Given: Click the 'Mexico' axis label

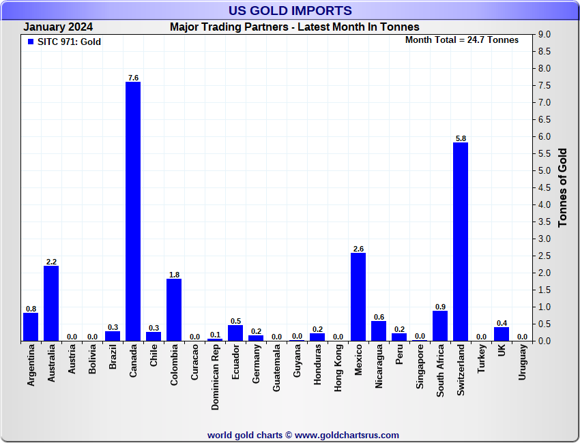Looking at the screenshot, I should pos(358,360).
